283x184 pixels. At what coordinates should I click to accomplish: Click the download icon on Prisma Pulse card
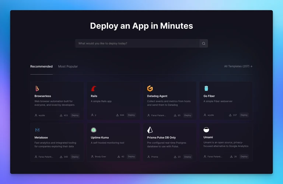pos(175,157)
